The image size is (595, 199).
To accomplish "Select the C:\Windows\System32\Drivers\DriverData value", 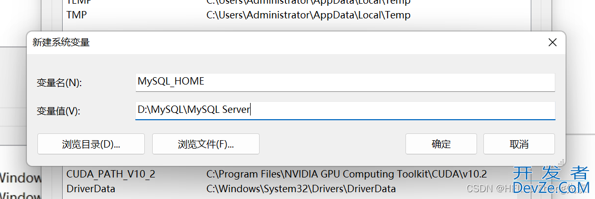I will tap(301, 188).
